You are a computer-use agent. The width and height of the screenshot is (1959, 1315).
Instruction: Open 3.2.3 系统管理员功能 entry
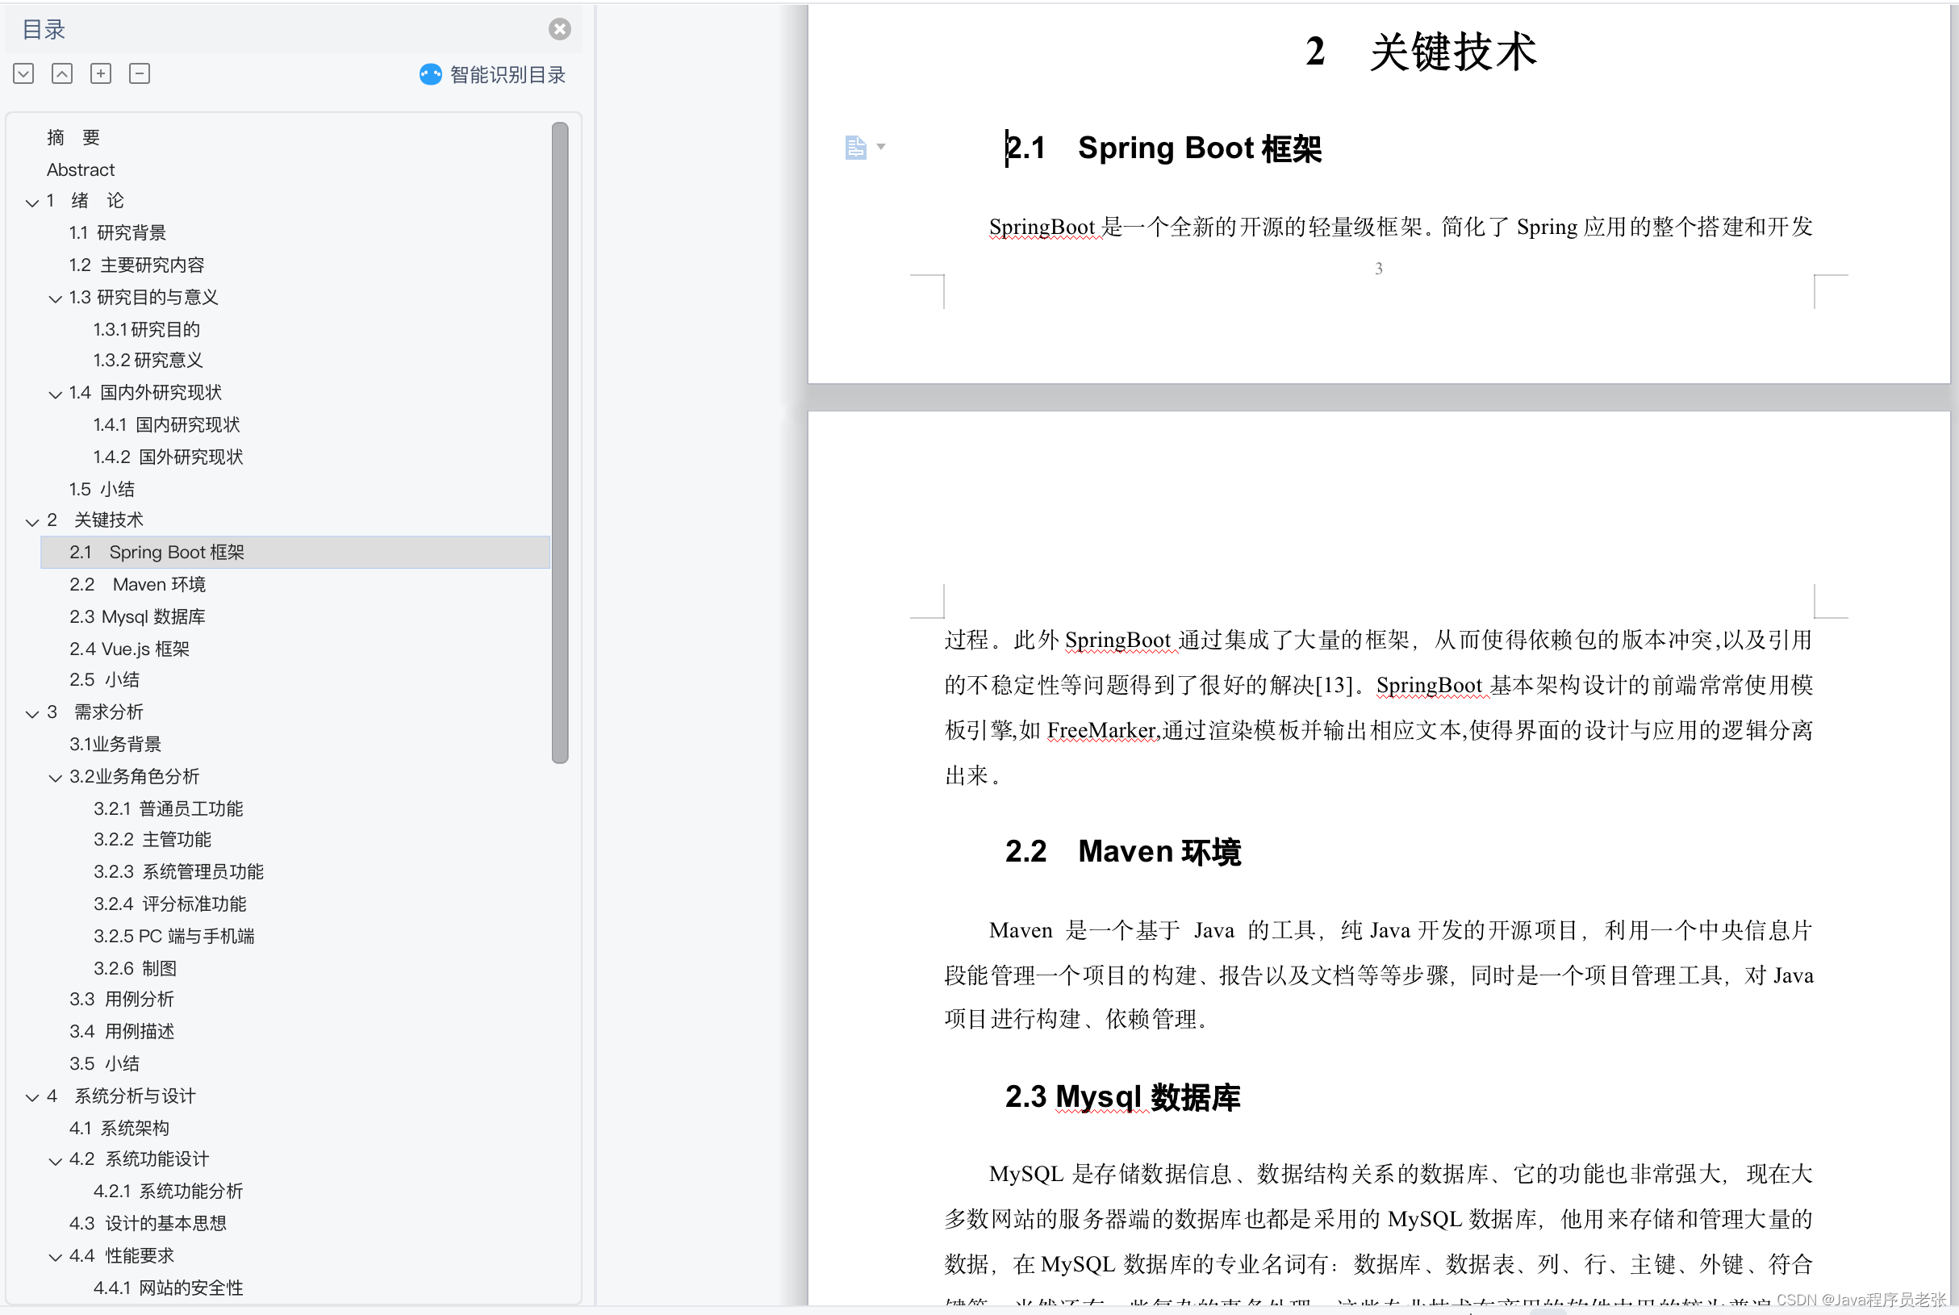coord(178,871)
